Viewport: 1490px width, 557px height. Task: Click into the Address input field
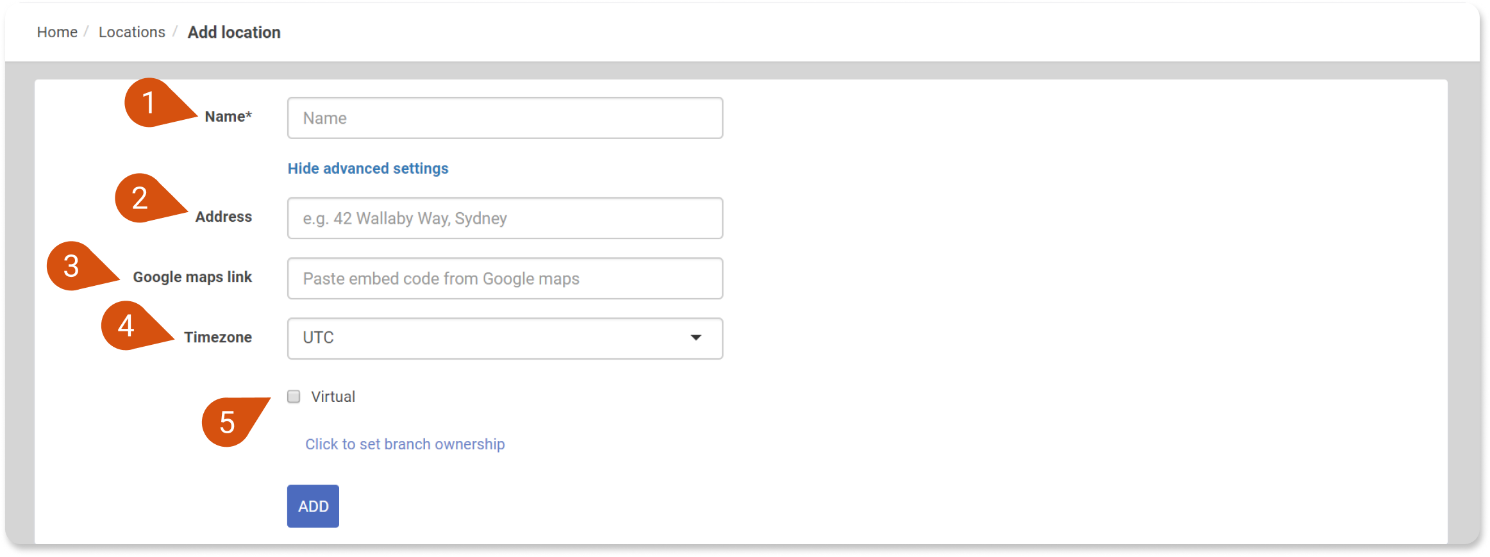(505, 218)
